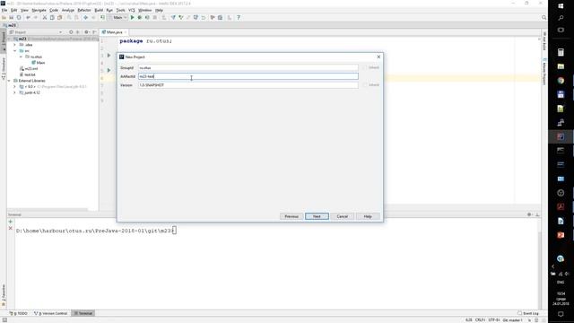The image size is (574, 323).
Task: Click the Next button in New Project
Action: point(317,216)
